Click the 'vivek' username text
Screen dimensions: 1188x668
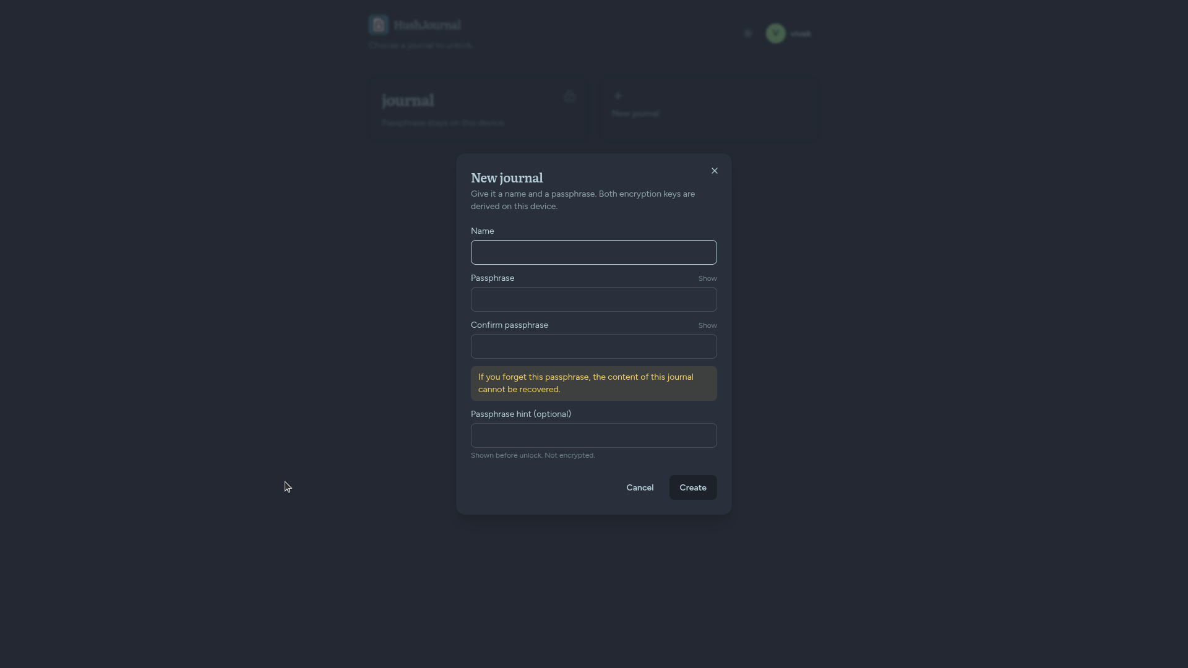click(x=800, y=33)
